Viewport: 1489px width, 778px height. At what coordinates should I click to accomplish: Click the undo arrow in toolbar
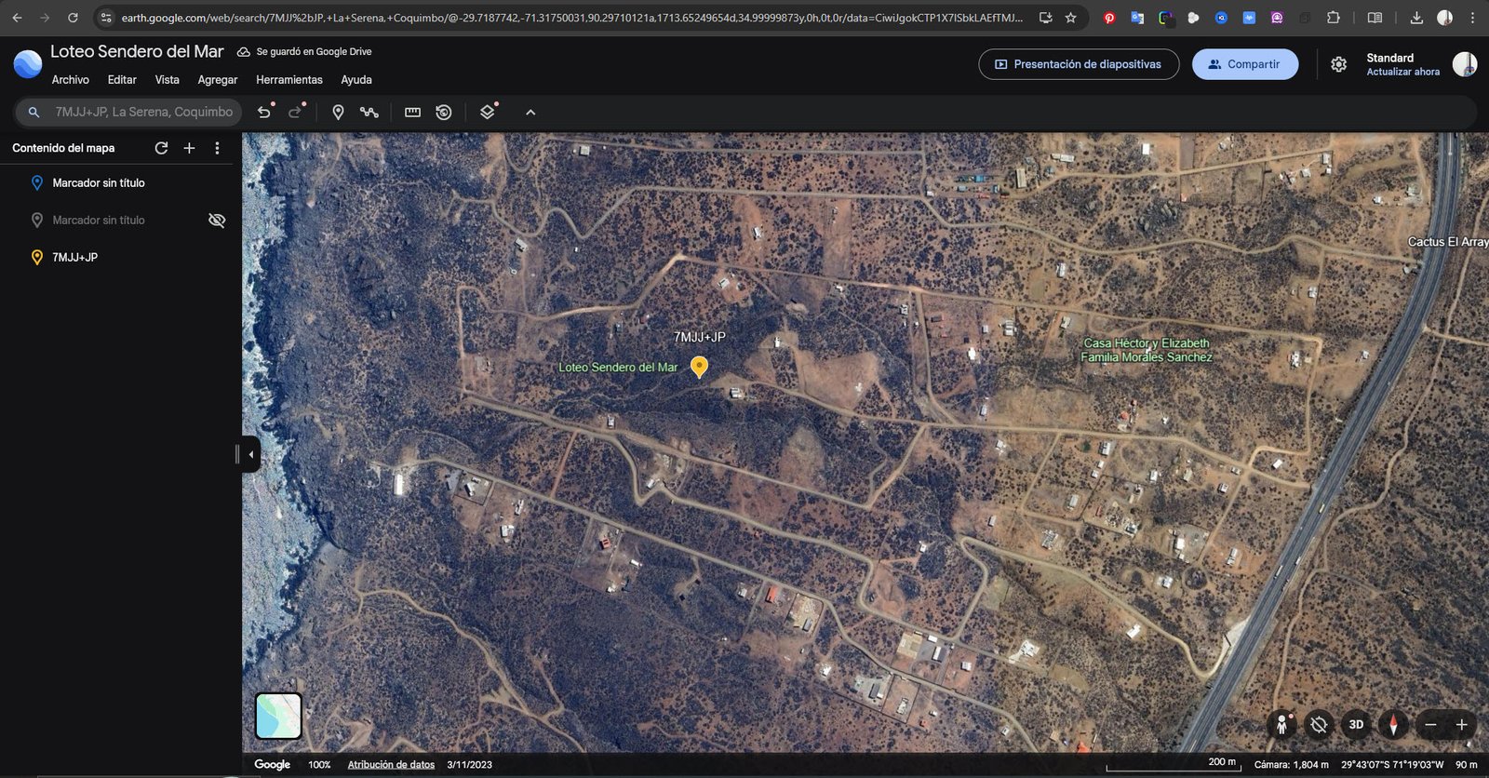(x=264, y=113)
